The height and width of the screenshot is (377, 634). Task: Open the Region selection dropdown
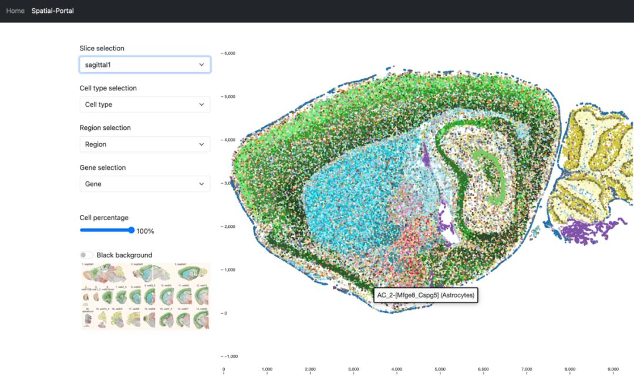pos(144,144)
